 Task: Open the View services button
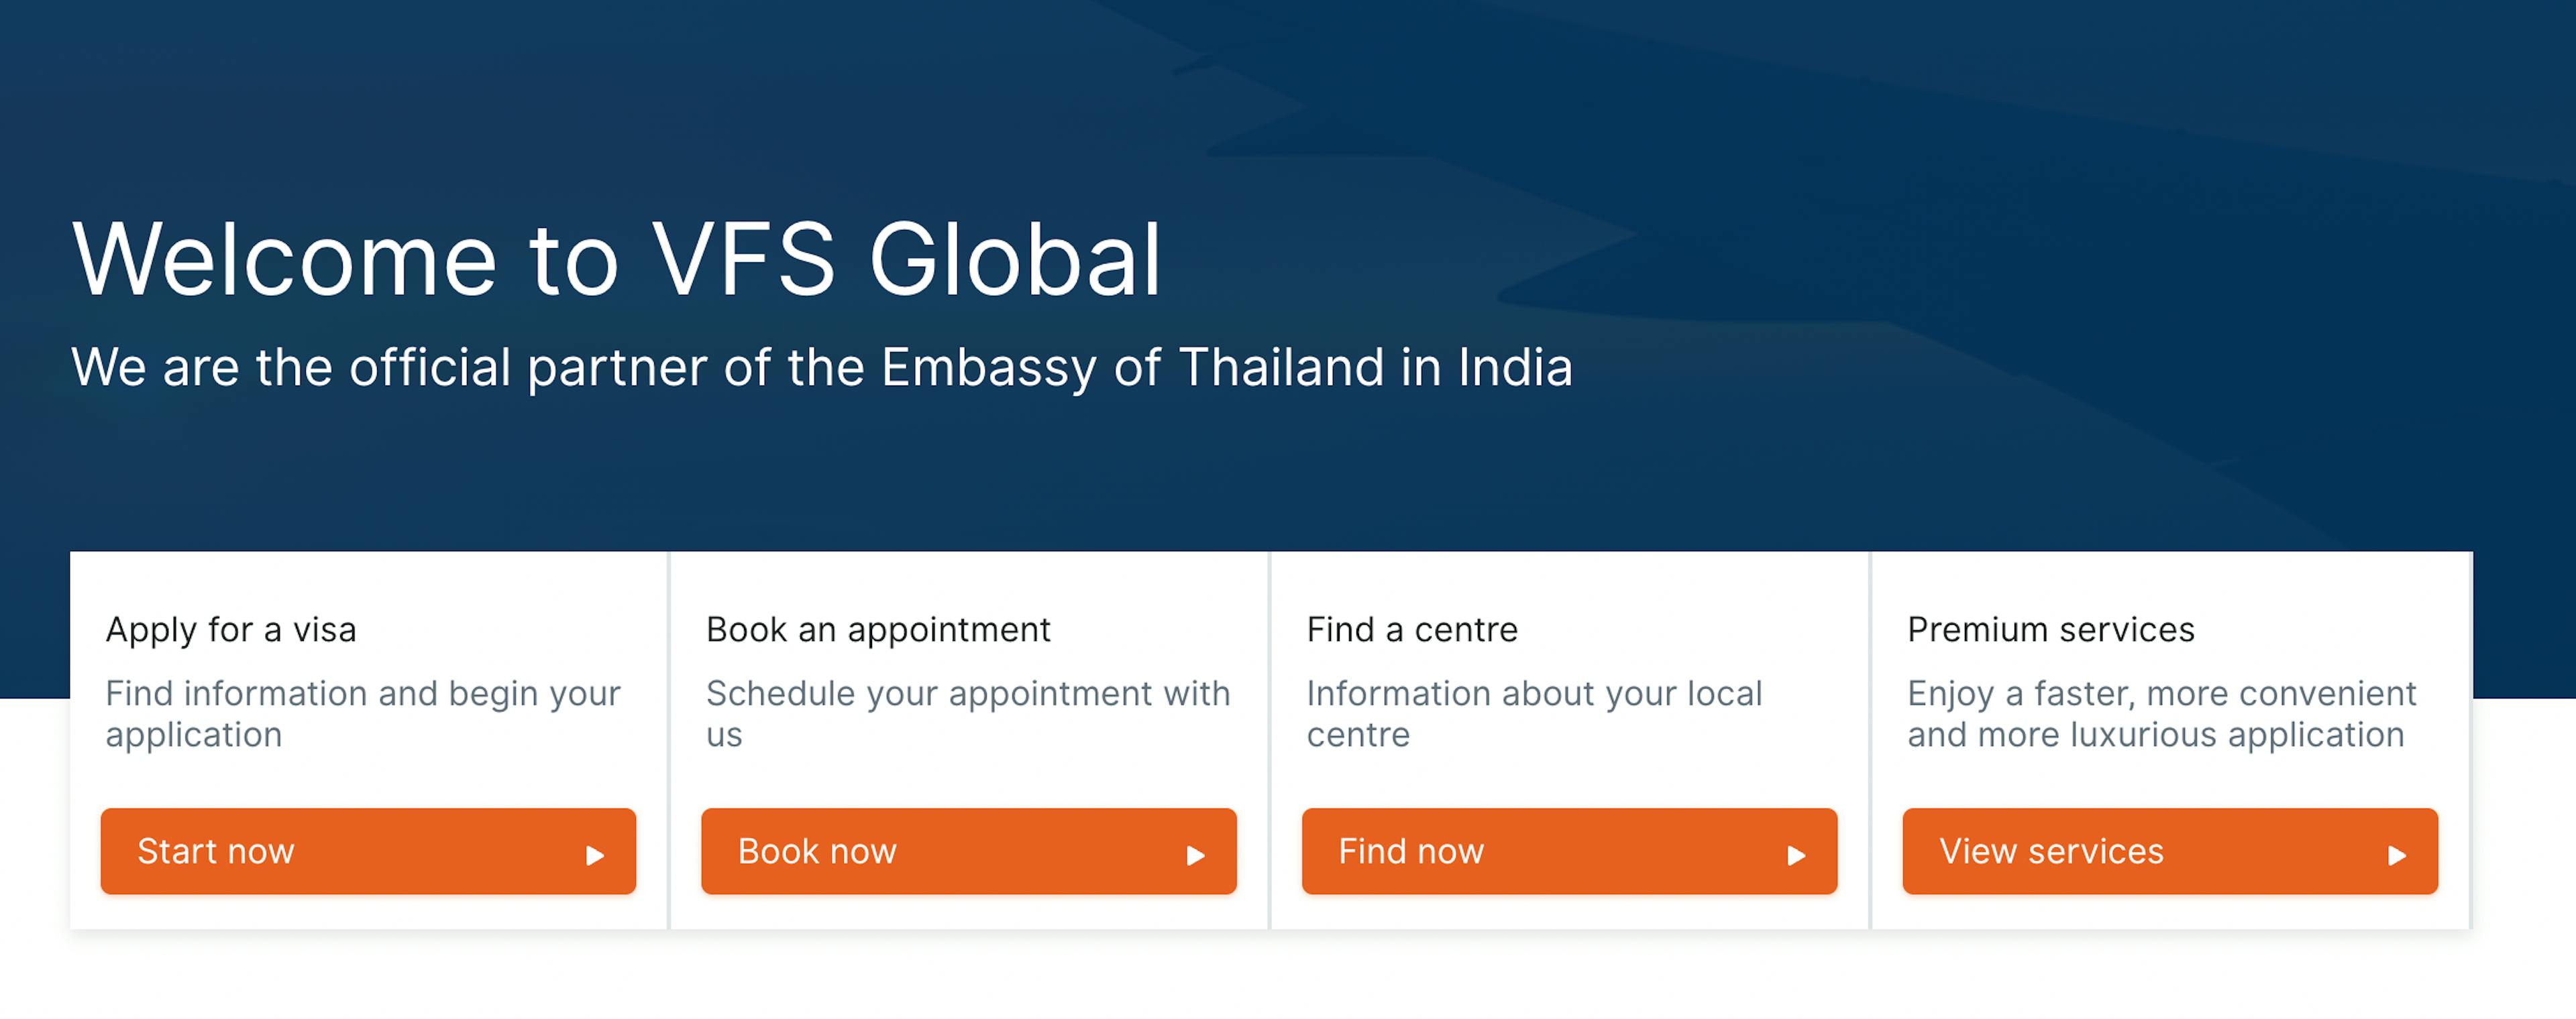pyautogui.click(x=2170, y=851)
